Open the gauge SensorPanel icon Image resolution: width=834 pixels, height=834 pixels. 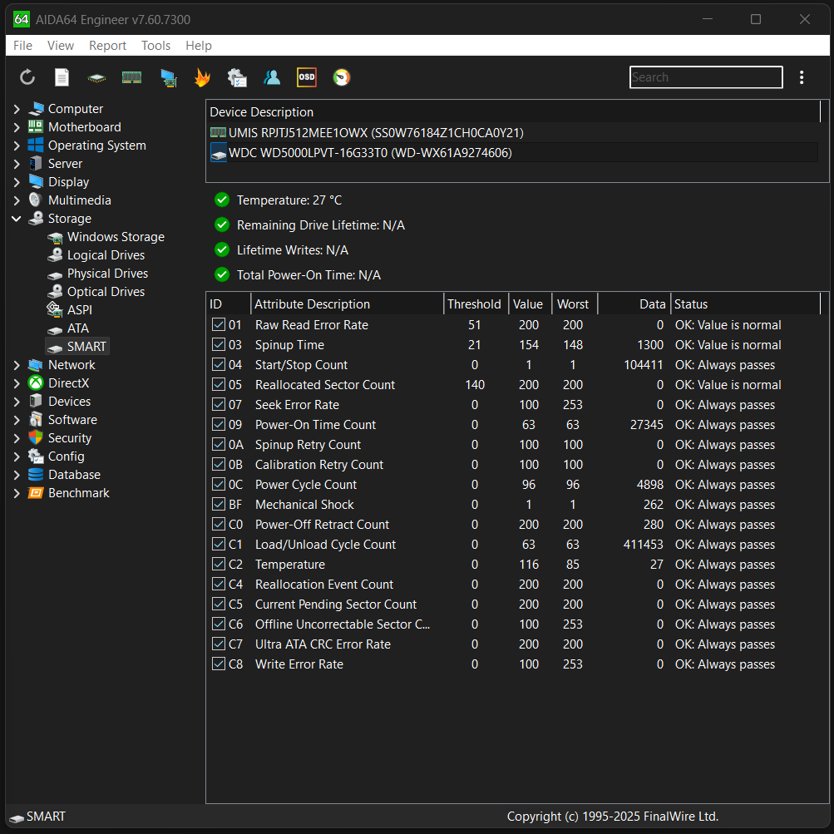[x=341, y=77]
